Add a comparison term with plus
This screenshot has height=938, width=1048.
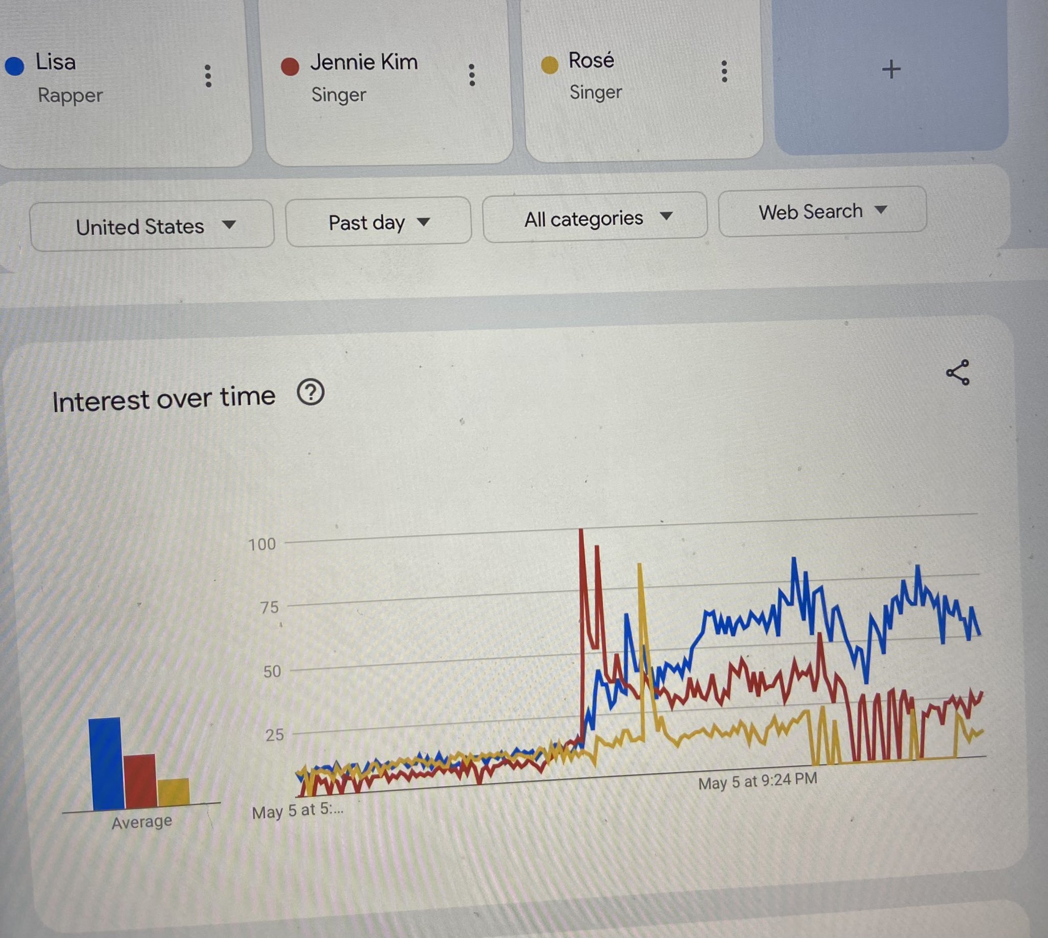891,70
